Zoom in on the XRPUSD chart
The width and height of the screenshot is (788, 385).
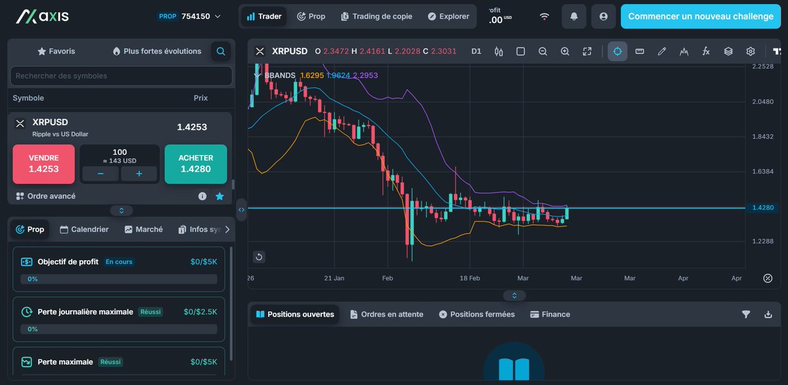[565, 51]
